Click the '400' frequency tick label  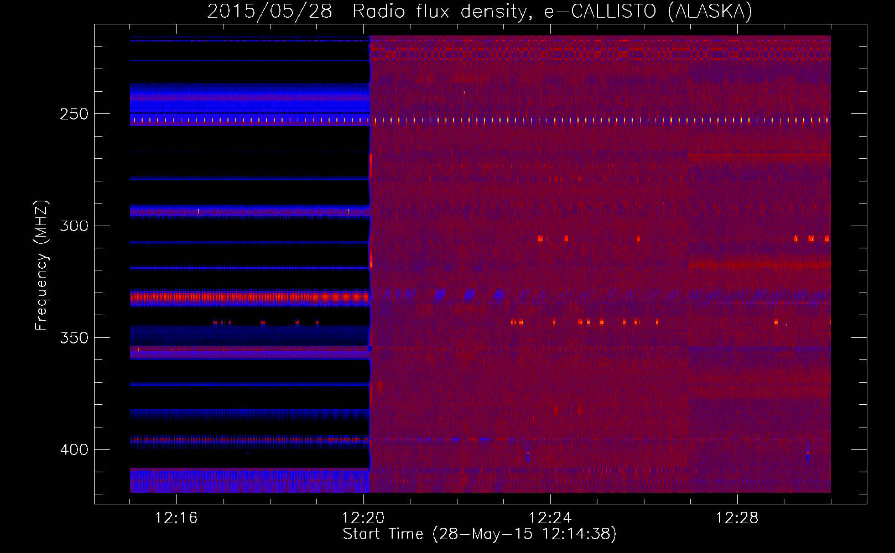[74, 449]
